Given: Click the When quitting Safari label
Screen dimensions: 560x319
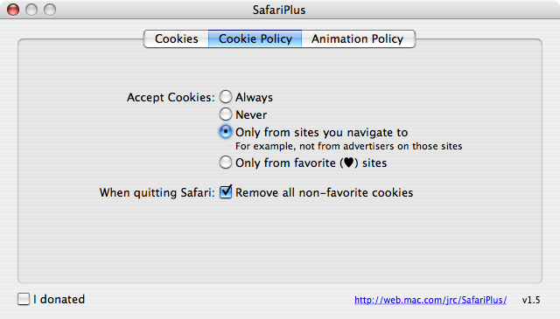Looking at the screenshot, I should [157, 192].
